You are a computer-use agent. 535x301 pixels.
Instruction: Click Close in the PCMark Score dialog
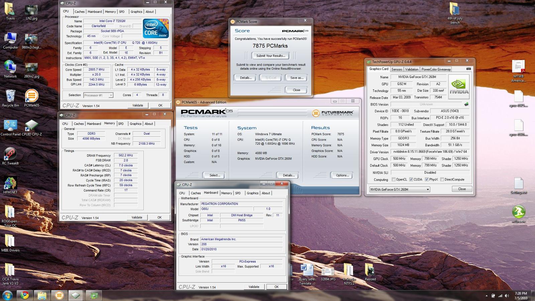point(296,90)
